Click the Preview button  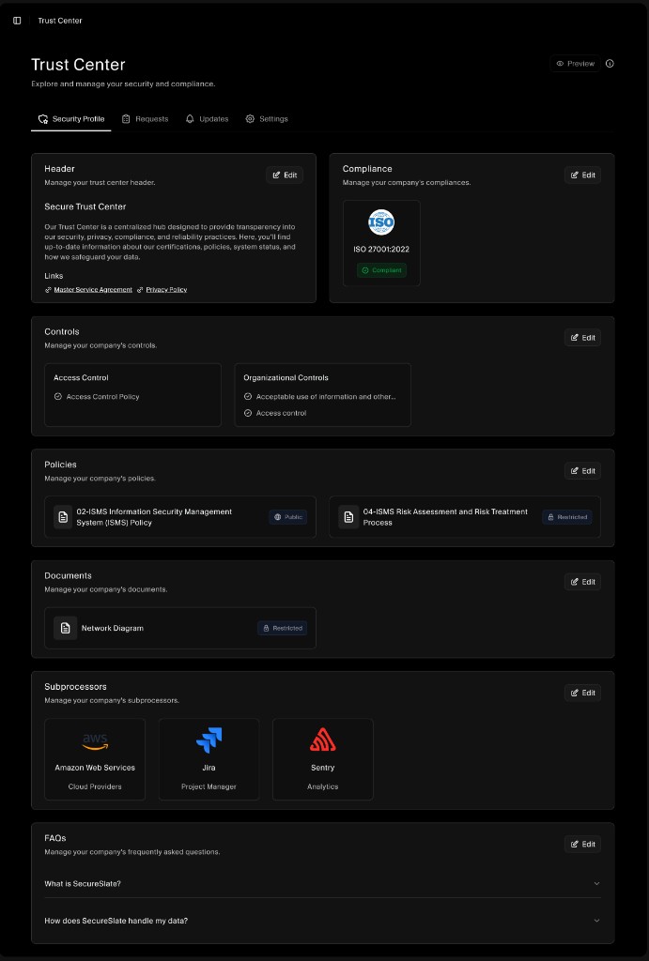click(575, 63)
